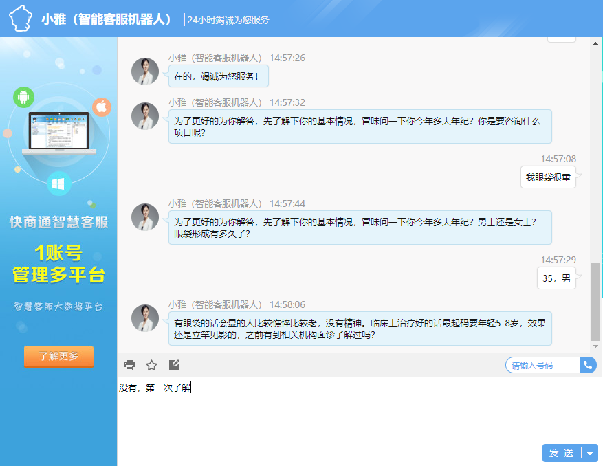Click the chat scrollbar thumb
The height and width of the screenshot is (466, 603).
click(595, 301)
